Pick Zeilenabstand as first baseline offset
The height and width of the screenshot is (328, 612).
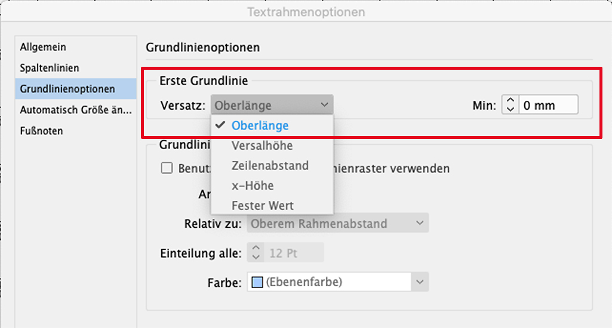(270, 166)
